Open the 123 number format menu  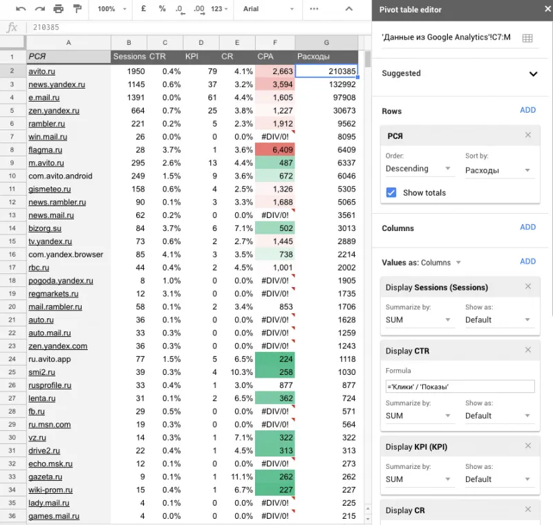(x=219, y=9)
